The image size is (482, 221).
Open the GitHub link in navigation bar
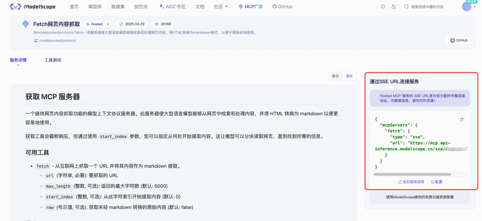(x=282, y=6)
